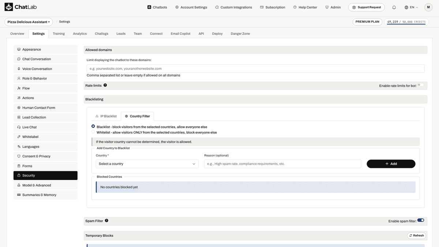Switch to the Connect tab
This screenshot has height=247, width=439.
(x=156, y=34)
